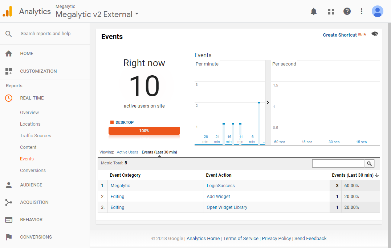Image resolution: width=391 pixels, height=248 pixels.
Task: Open the Google apps grid icon
Action: (331, 11)
